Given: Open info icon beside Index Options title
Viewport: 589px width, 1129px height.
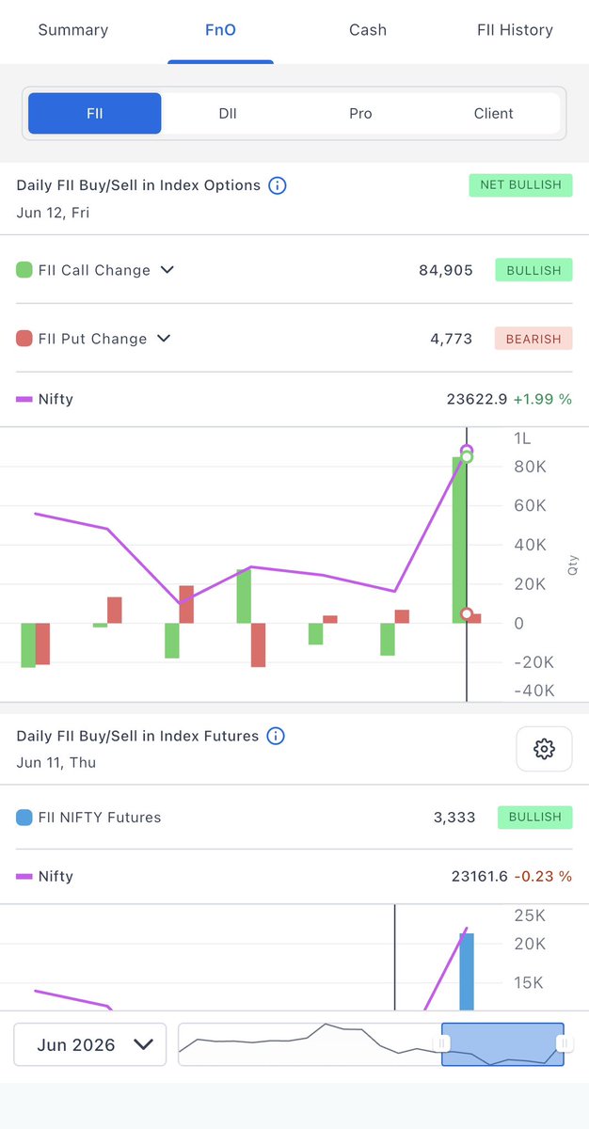Looking at the screenshot, I should click(x=278, y=185).
